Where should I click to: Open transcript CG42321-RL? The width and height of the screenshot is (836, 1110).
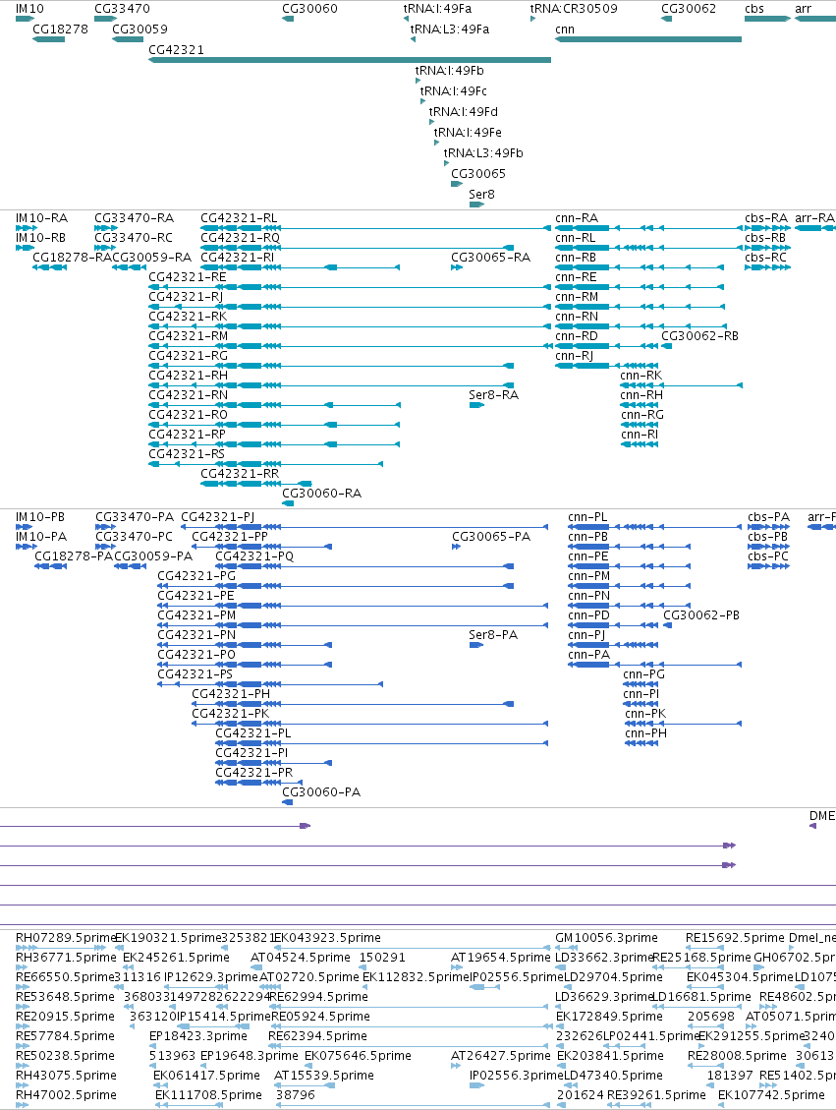pyautogui.click(x=239, y=218)
